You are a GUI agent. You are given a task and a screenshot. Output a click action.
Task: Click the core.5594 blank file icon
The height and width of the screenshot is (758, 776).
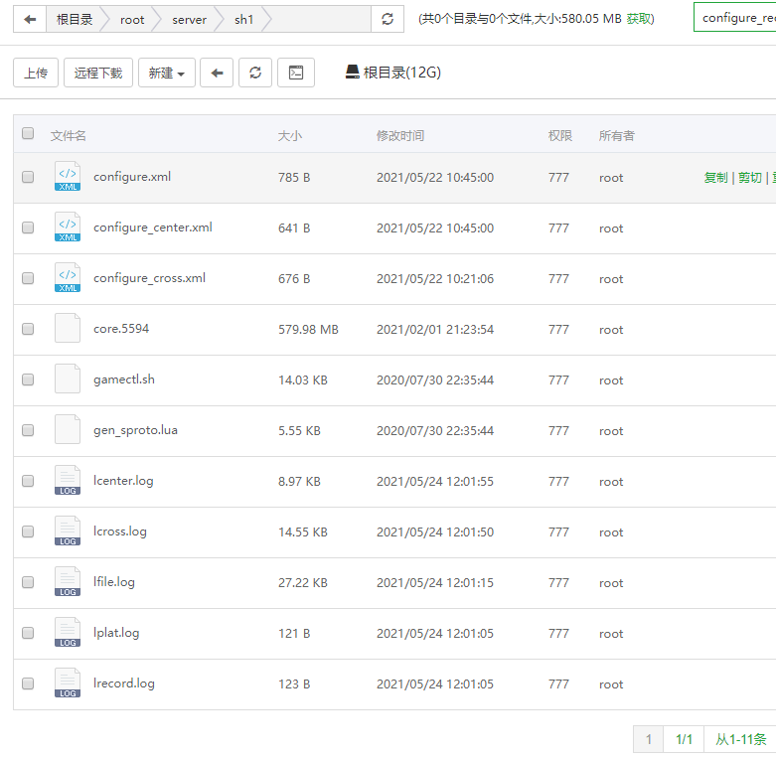tap(68, 329)
